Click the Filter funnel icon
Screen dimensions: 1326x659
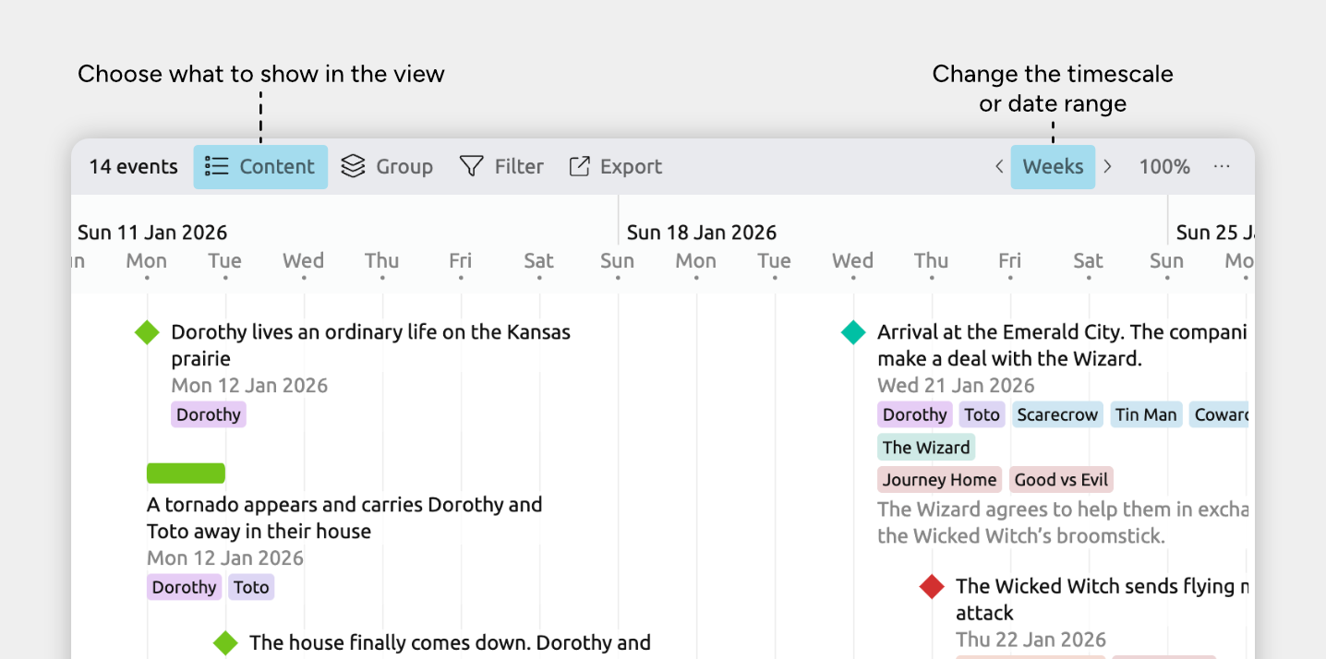click(x=472, y=166)
